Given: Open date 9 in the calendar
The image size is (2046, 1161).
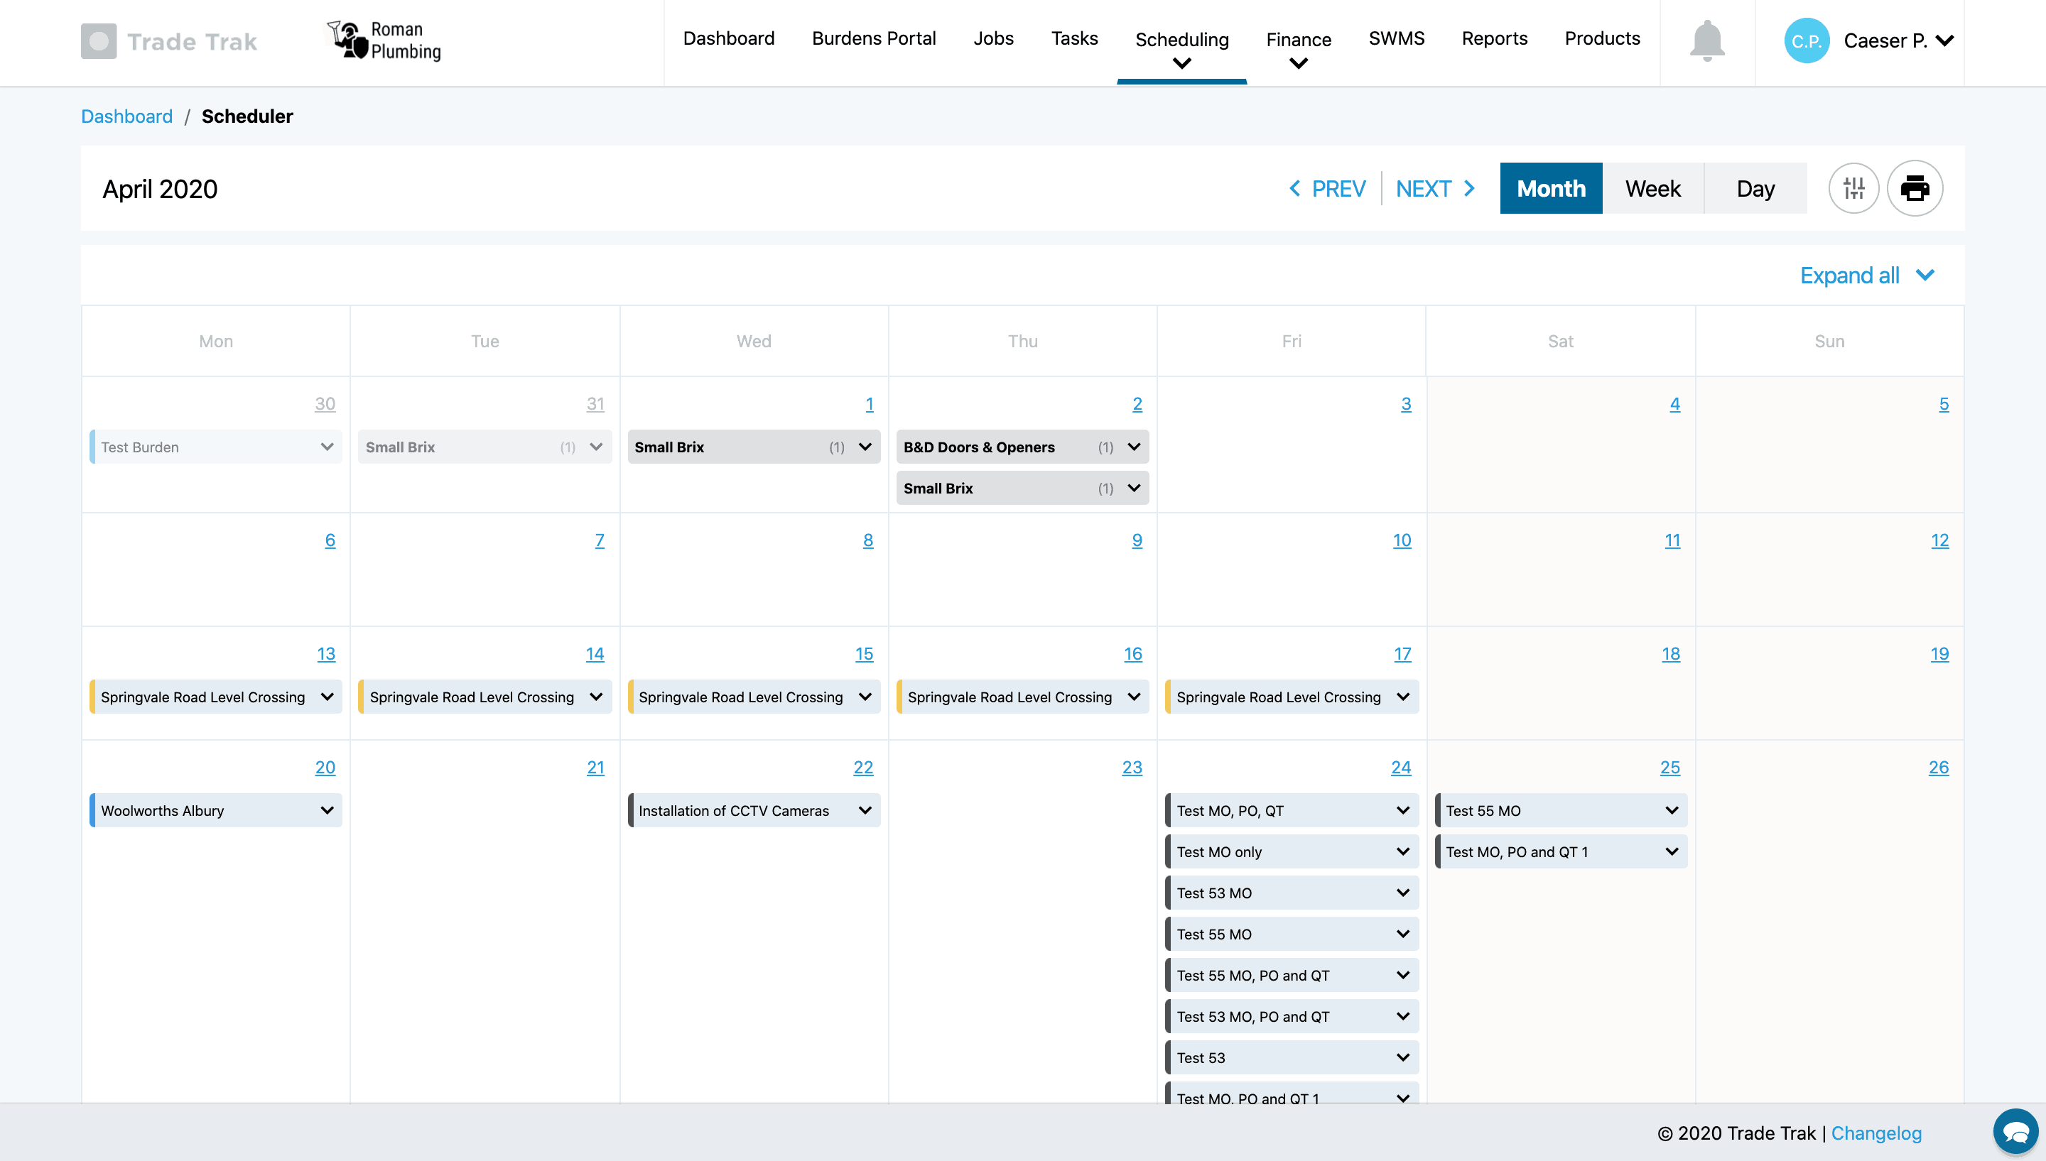Looking at the screenshot, I should pos(1137,540).
